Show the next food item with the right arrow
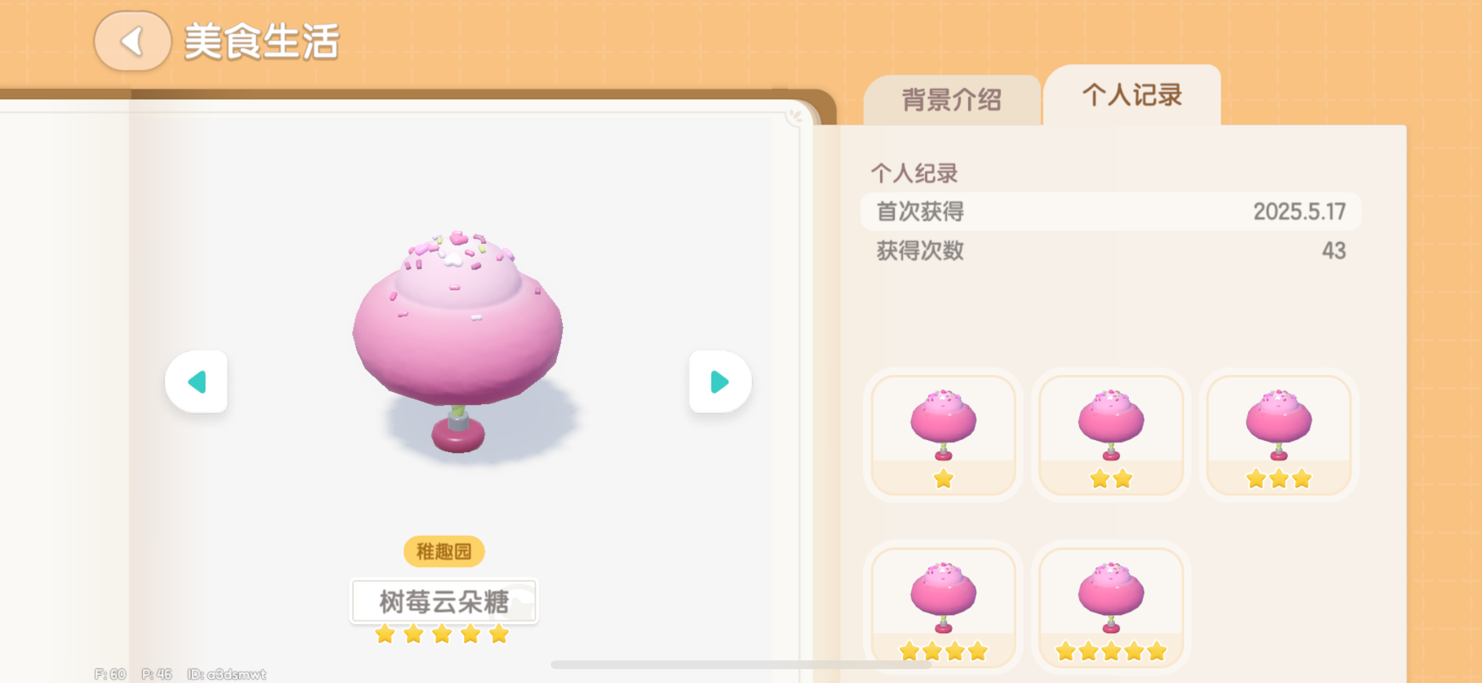The width and height of the screenshot is (1482, 683). point(720,382)
